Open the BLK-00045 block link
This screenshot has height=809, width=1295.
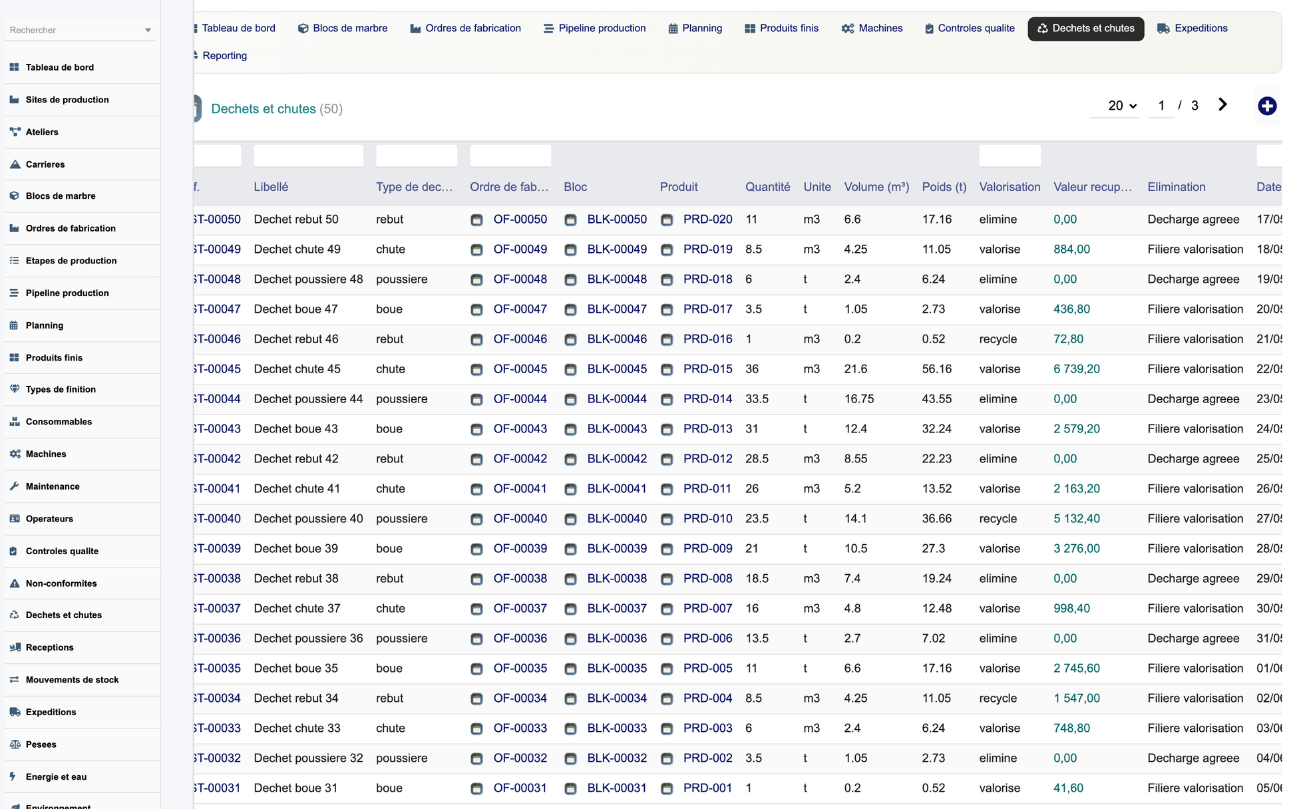(617, 369)
